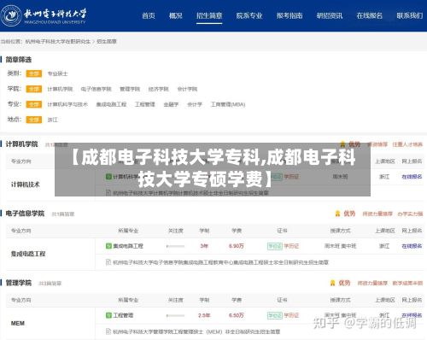The height and width of the screenshot is (340, 427).
Task: Filter 学院 by 计算机学院
Action: tap(60, 89)
